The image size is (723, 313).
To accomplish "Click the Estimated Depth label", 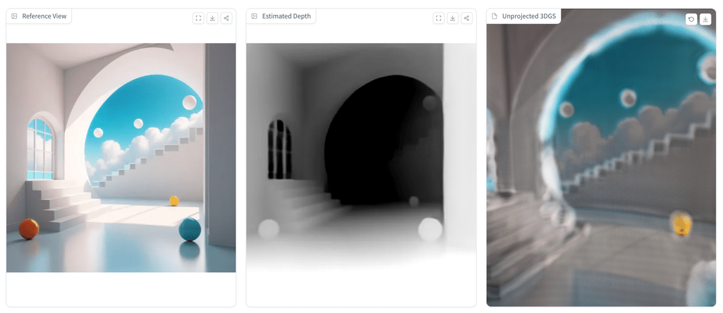I will tap(286, 16).
